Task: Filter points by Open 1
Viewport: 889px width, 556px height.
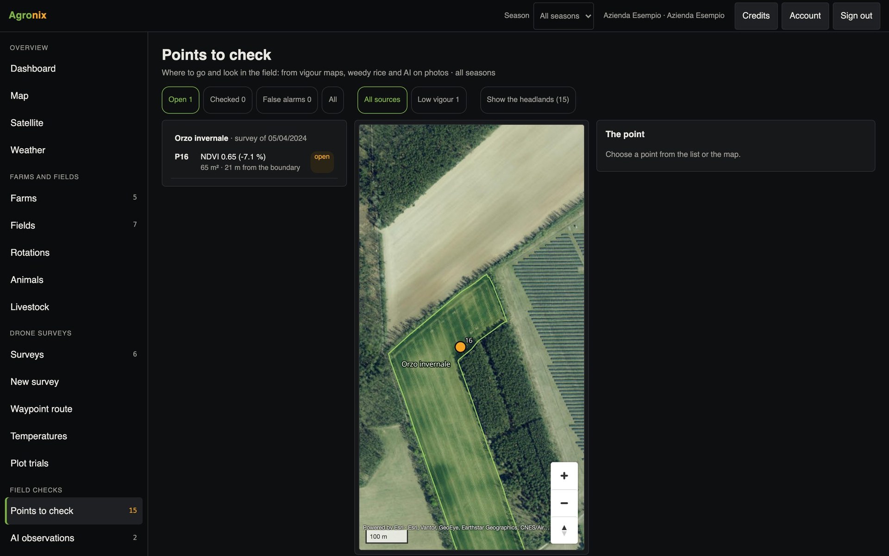Action: point(181,100)
